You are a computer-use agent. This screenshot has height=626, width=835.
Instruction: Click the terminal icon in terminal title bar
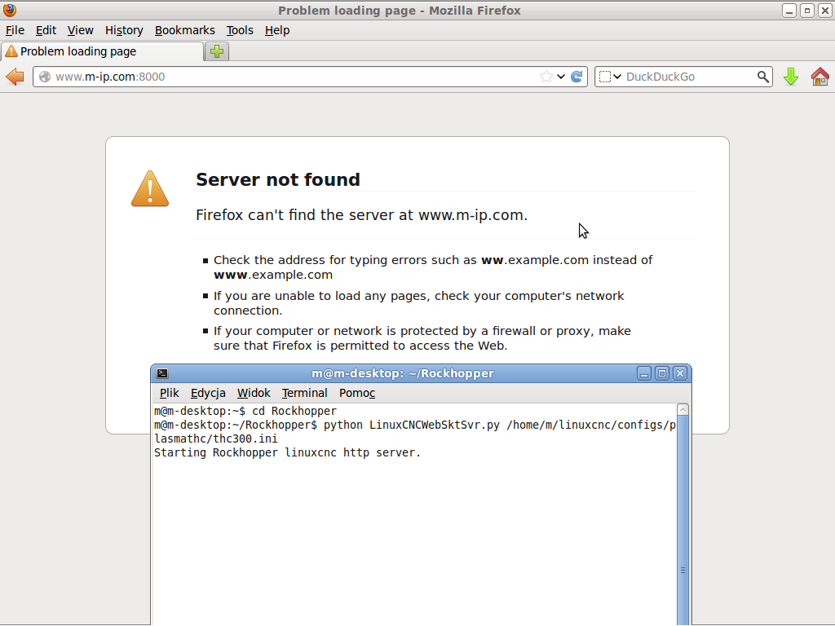162,373
